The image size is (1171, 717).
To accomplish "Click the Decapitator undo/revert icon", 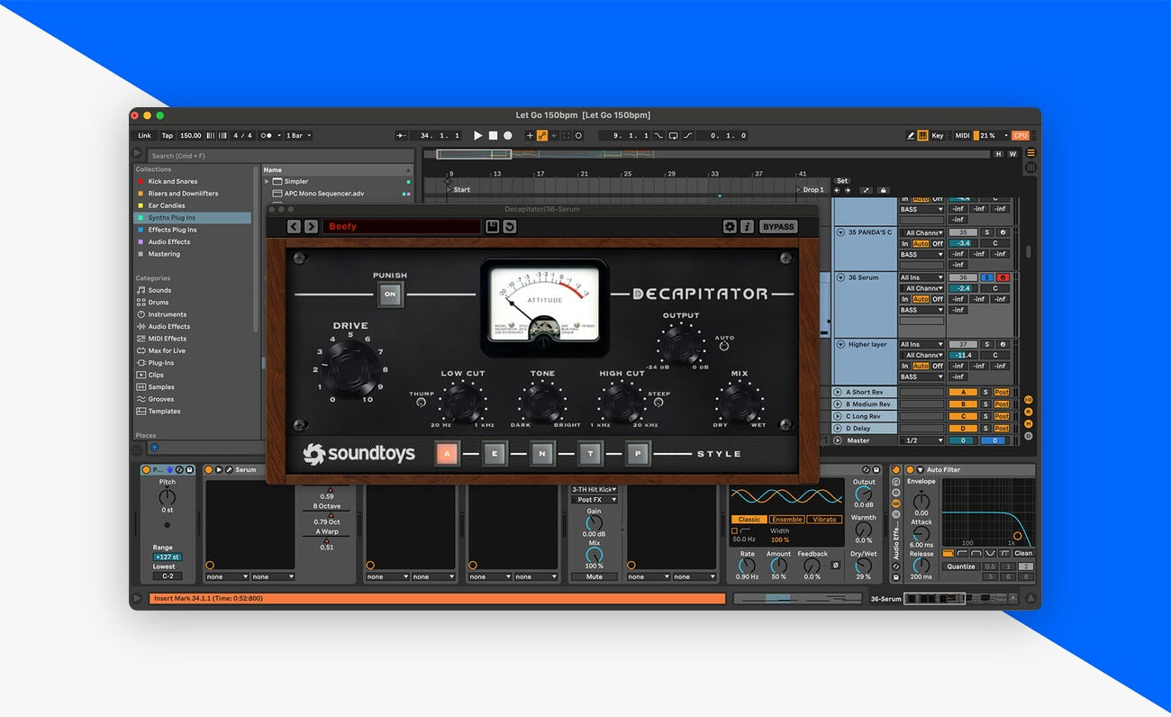I will pyautogui.click(x=509, y=227).
